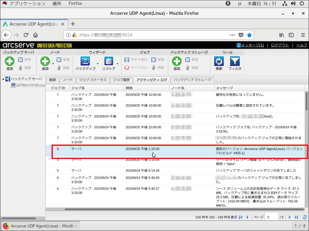Bookmark star icon in address bar

point(249,35)
